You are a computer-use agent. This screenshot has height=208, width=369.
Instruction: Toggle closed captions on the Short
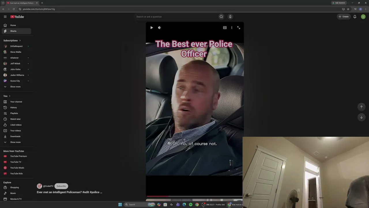pyautogui.click(x=225, y=28)
